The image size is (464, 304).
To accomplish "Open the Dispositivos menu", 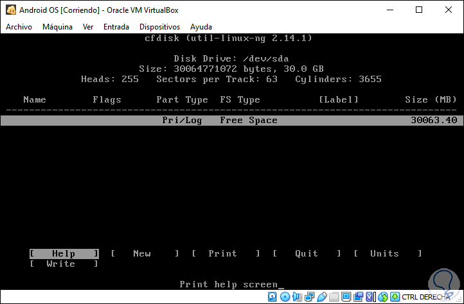I will pyautogui.click(x=159, y=27).
